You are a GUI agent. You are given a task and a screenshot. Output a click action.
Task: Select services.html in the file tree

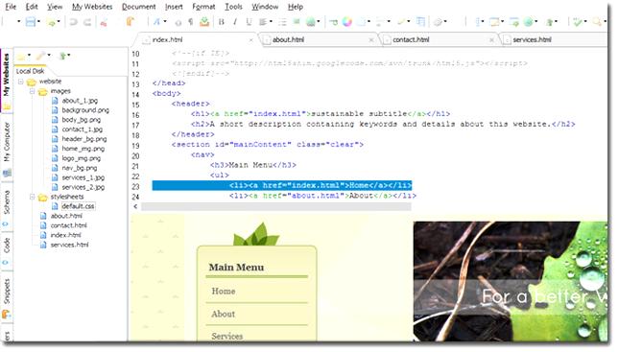point(70,245)
